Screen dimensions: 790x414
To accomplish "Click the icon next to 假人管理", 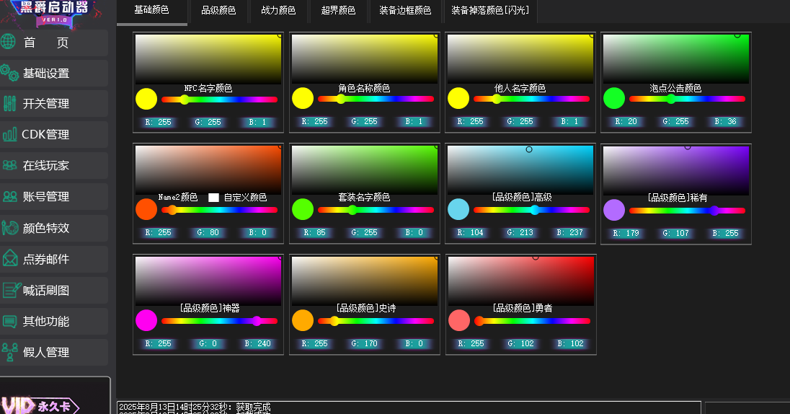I will click(9, 352).
